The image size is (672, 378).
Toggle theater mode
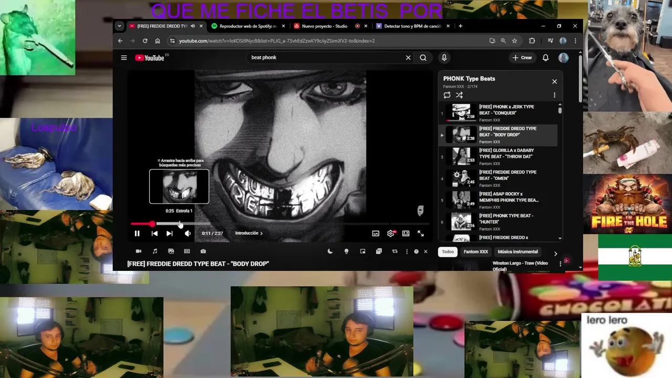point(406,234)
